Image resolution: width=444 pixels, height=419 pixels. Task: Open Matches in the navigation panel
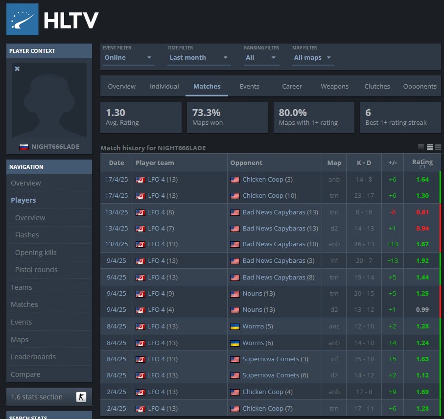49,304
